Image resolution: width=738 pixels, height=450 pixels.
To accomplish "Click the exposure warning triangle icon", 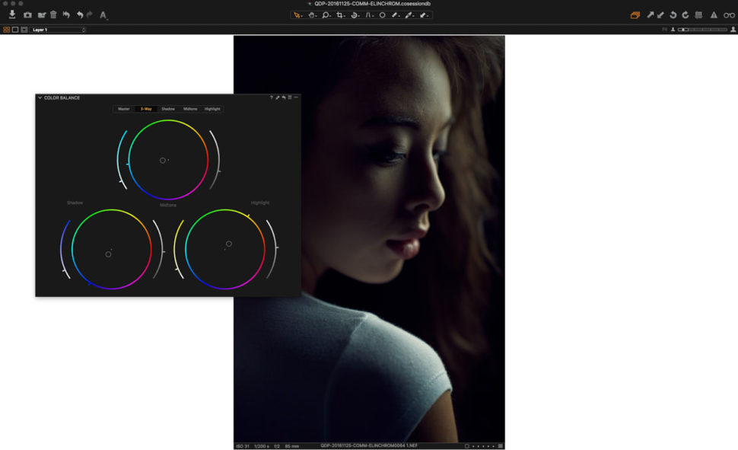I will tap(712, 14).
